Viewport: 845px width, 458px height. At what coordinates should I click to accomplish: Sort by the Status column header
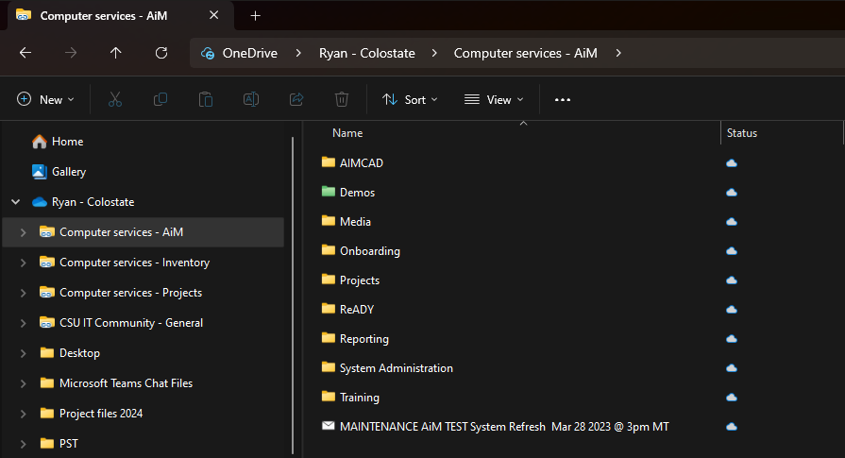742,133
